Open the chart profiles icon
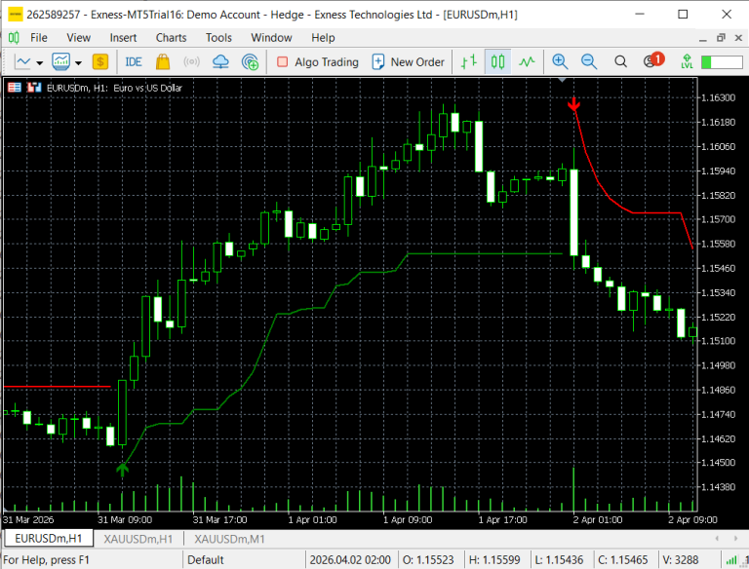 pos(61,62)
